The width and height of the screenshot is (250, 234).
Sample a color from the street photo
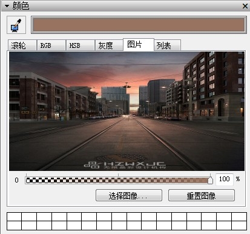click(127, 111)
